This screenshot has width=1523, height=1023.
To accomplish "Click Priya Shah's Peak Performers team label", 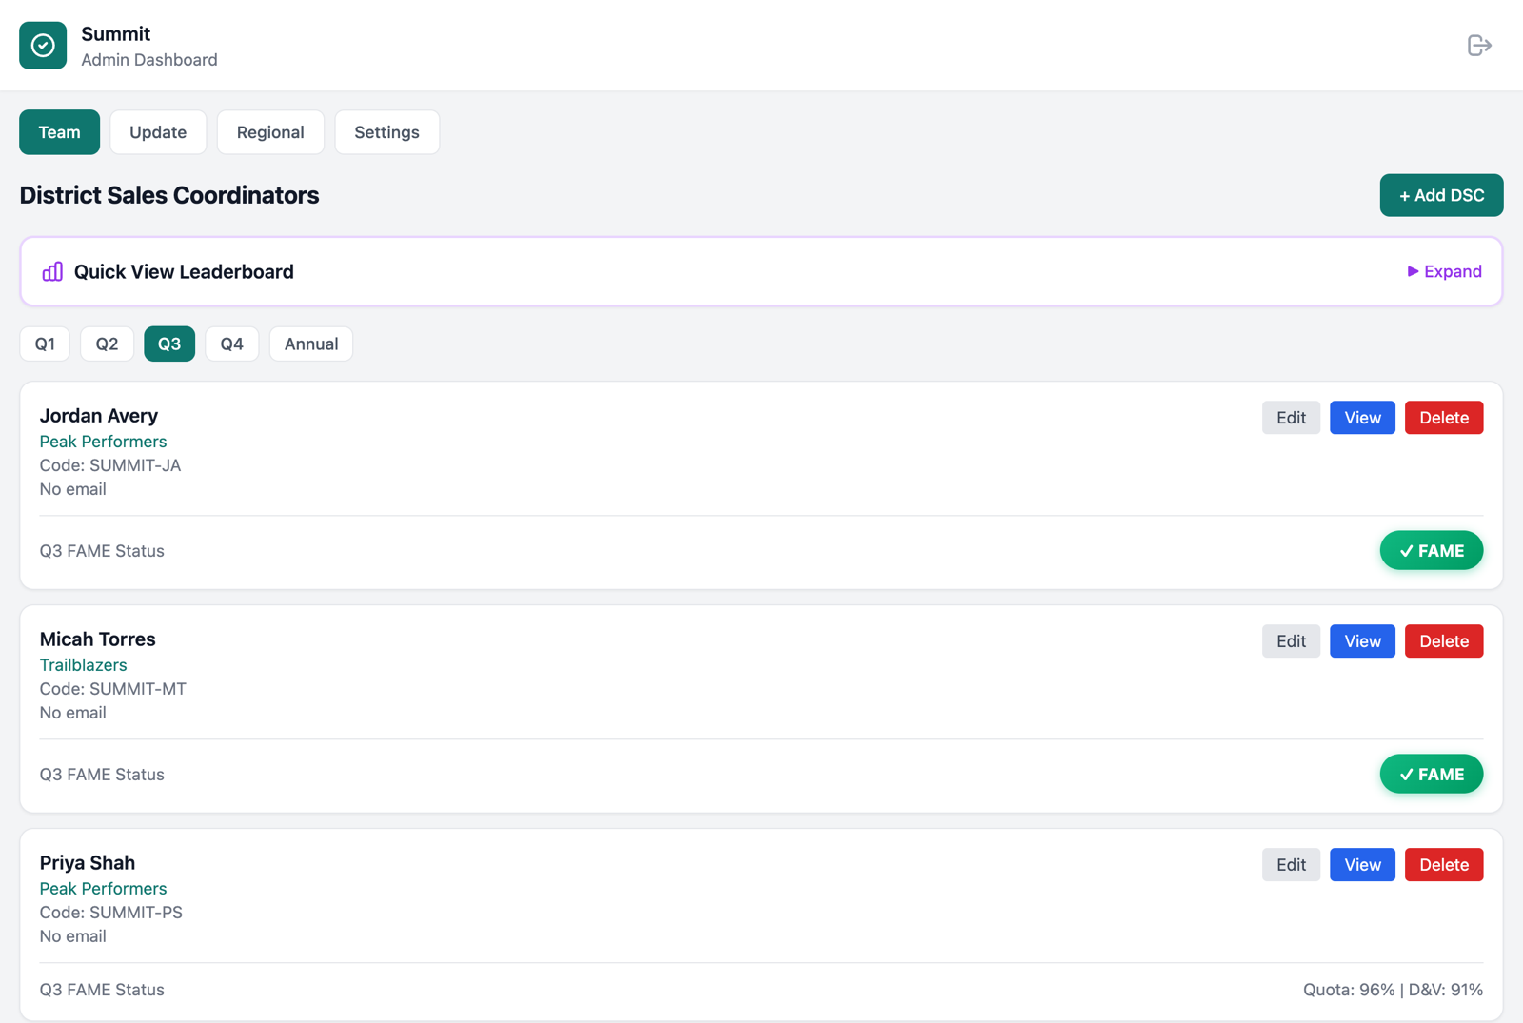I will pyautogui.click(x=103, y=889).
